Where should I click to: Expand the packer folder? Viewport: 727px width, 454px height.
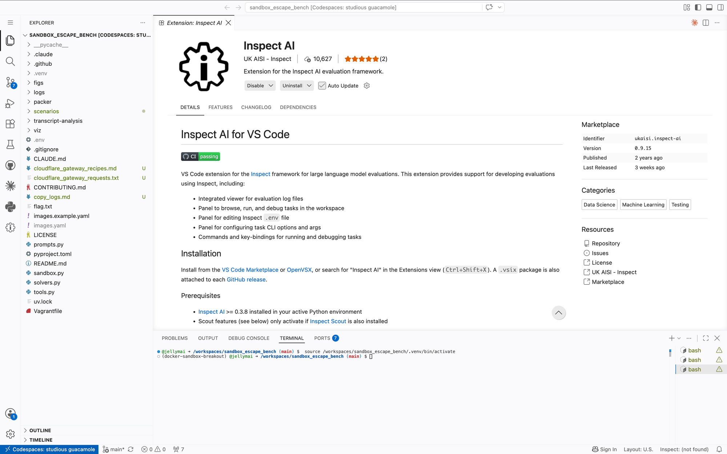[x=43, y=102]
